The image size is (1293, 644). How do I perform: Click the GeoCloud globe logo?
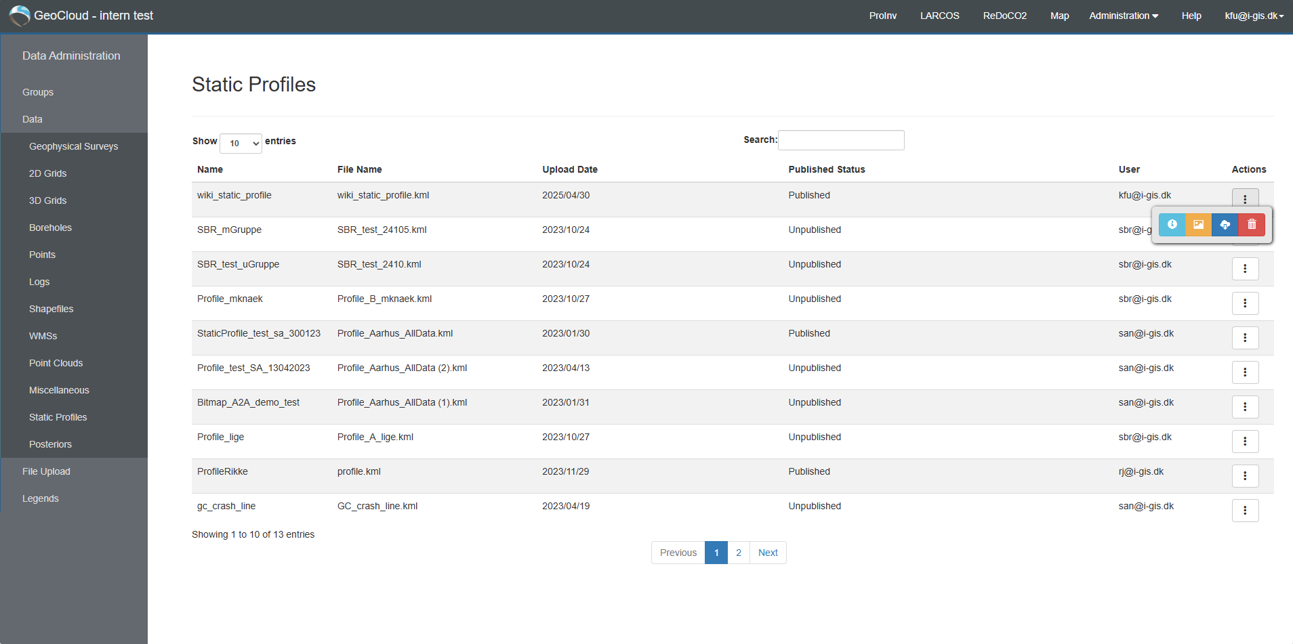[19, 16]
